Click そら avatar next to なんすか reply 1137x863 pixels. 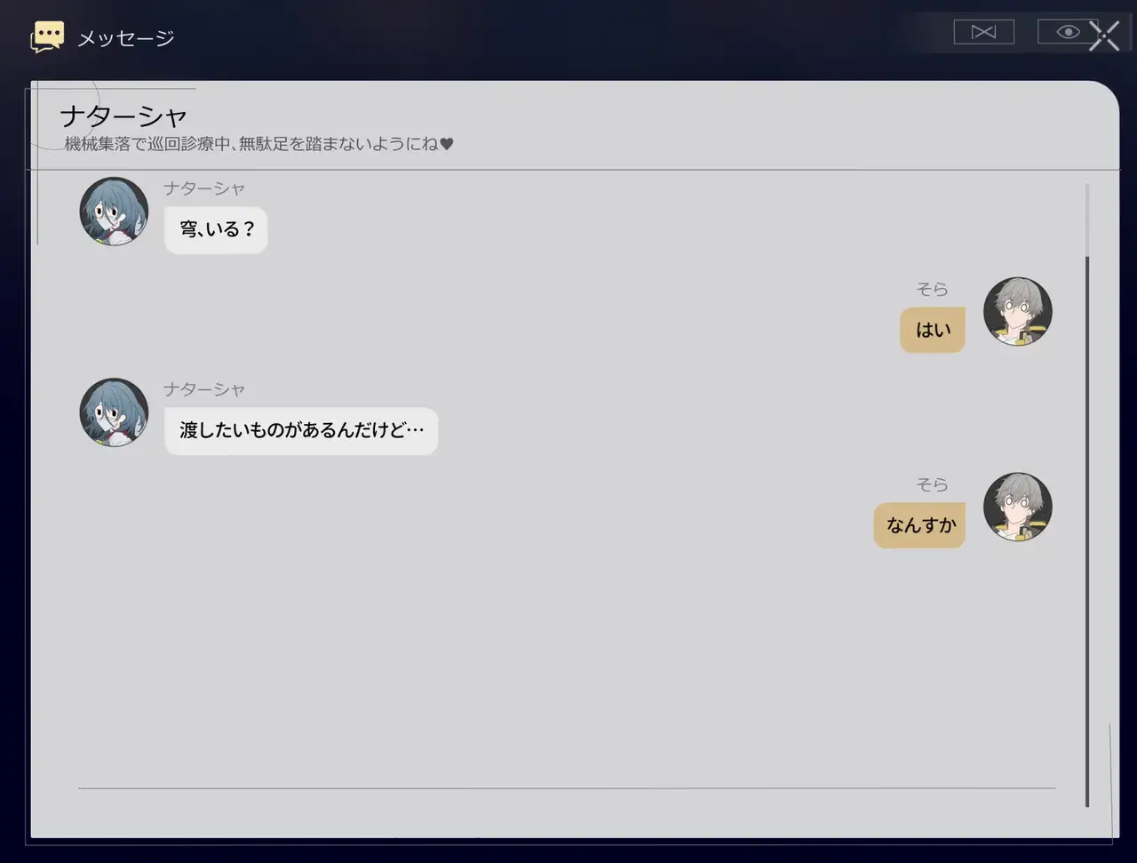(x=1018, y=507)
